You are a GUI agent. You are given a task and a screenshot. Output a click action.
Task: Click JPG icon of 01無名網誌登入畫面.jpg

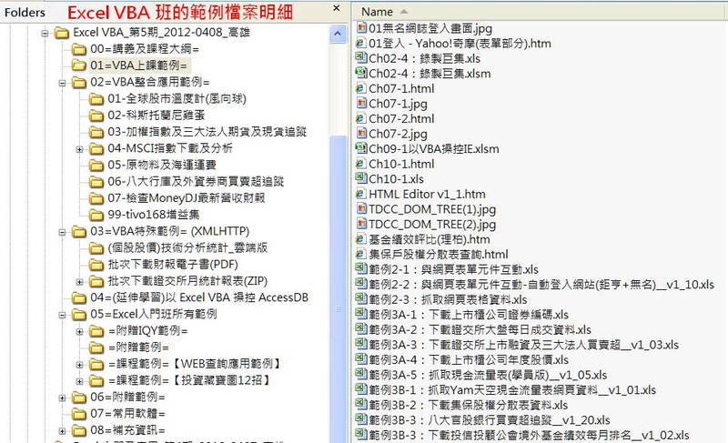point(361,28)
